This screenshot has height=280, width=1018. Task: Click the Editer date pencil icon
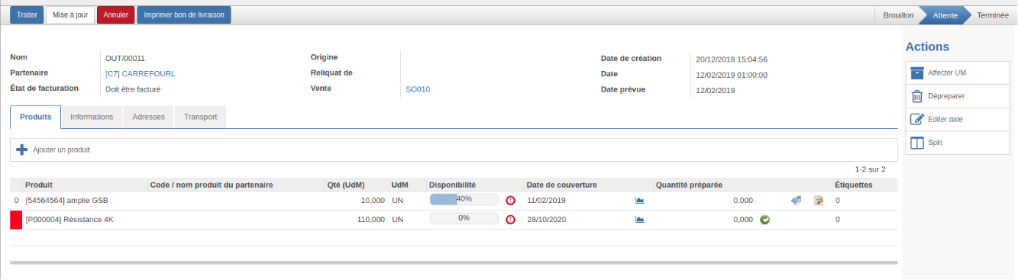(917, 119)
